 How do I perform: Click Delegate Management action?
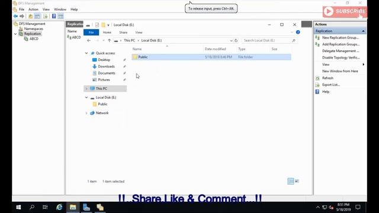coord(341,51)
